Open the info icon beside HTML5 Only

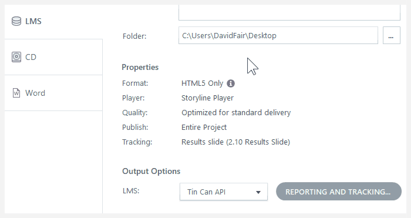(x=231, y=83)
